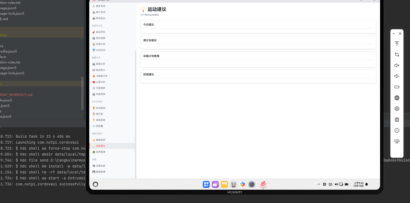Click the red Onsen UI app in dock
Image resolution: width=410 pixels, height=203 pixels.
pos(263,185)
